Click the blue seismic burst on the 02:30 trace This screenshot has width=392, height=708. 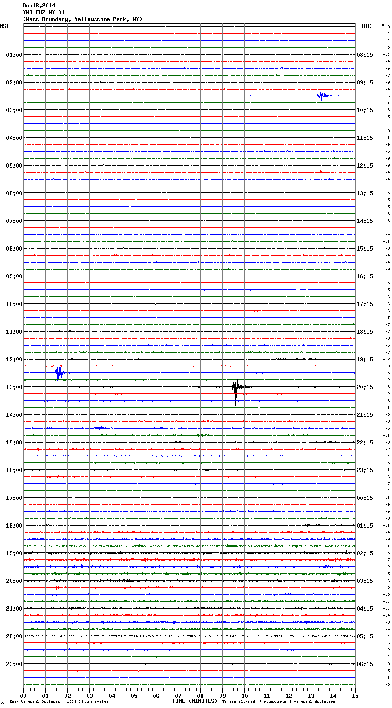pos(323,96)
